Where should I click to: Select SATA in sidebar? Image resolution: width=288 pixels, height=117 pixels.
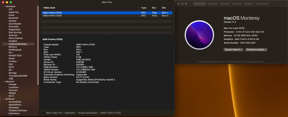11,67
